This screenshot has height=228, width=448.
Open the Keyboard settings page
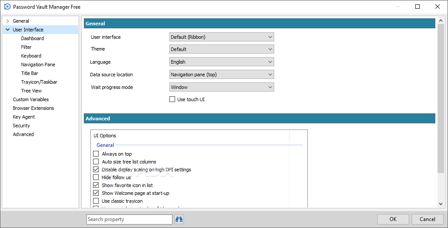(x=31, y=56)
